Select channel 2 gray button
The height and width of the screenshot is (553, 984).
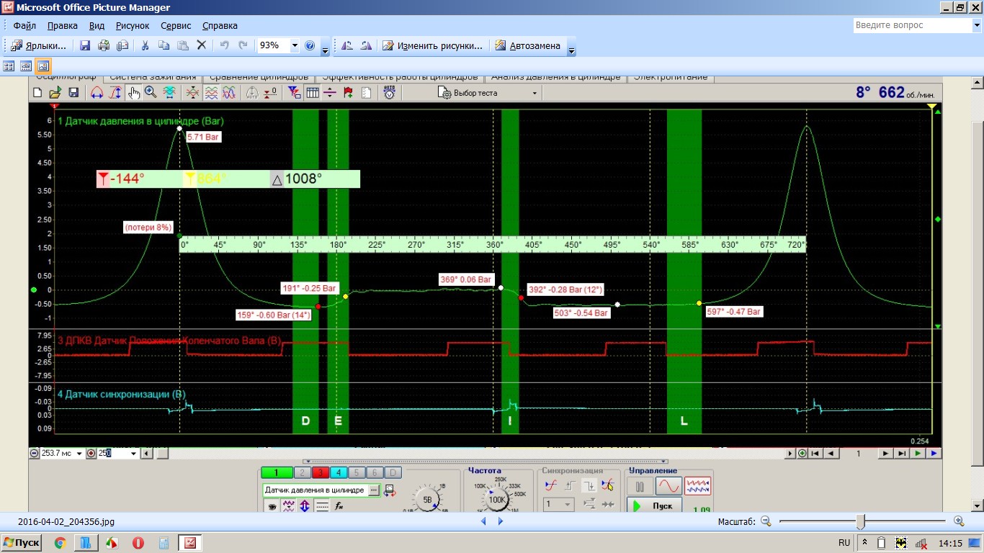[x=303, y=473]
